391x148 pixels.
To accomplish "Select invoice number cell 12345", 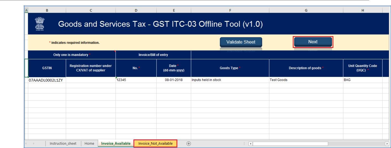I will click(x=136, y=80).
